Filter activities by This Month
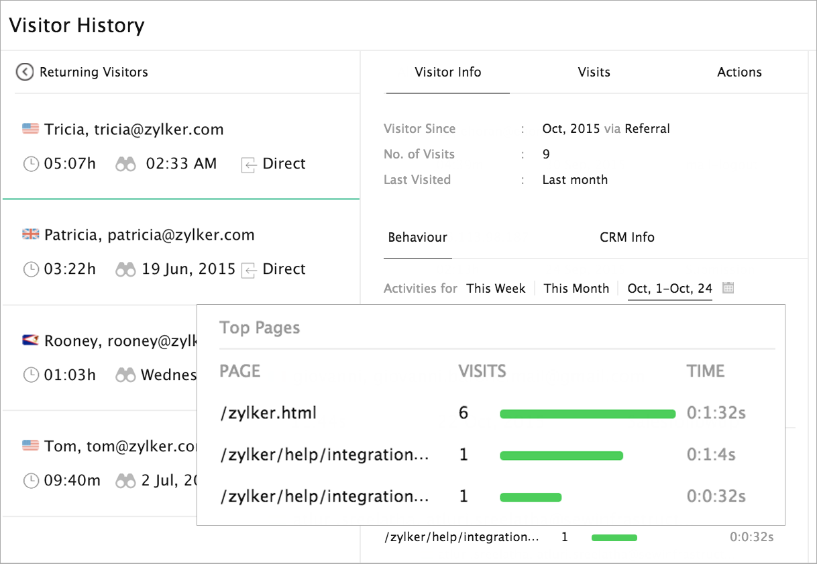Image resolution: width=817 pixels, height=564 pixels. pyautogui.click(x=576, y=288)
